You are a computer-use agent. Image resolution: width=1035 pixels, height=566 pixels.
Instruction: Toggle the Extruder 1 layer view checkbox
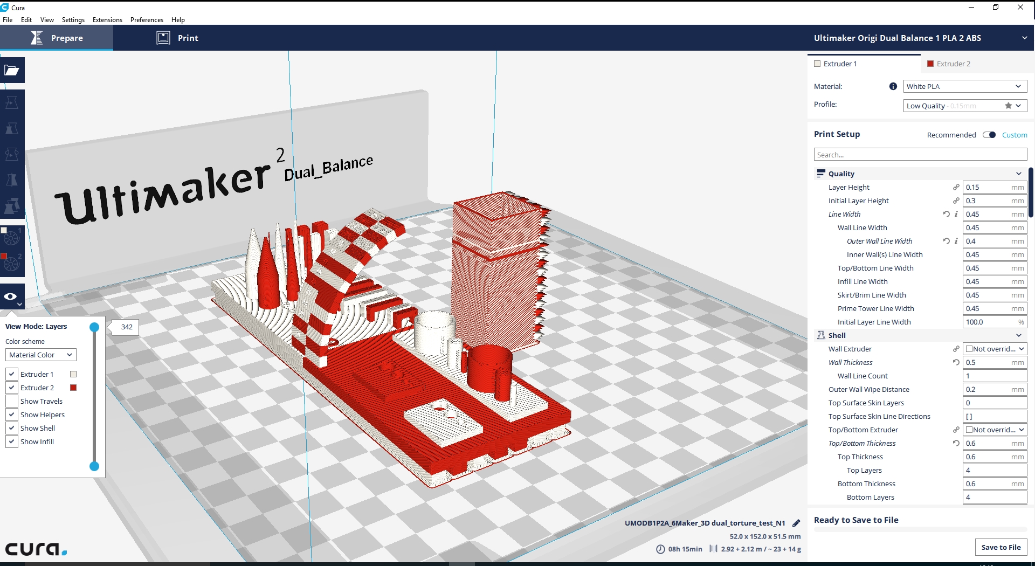click(11, 374)
